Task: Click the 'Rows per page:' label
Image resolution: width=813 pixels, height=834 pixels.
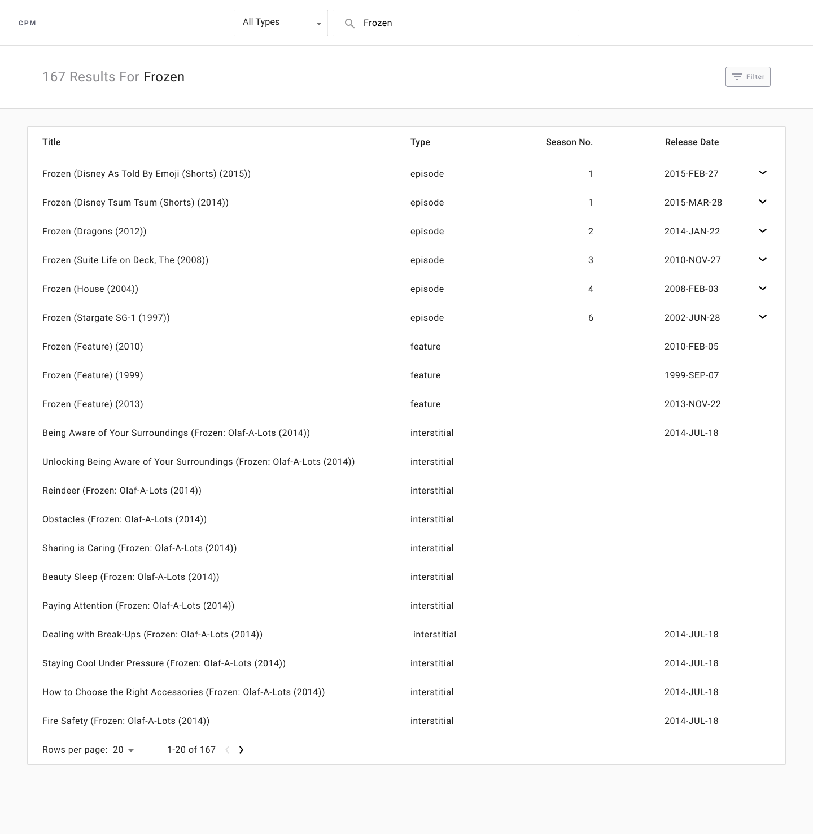Action: point(75,750)
